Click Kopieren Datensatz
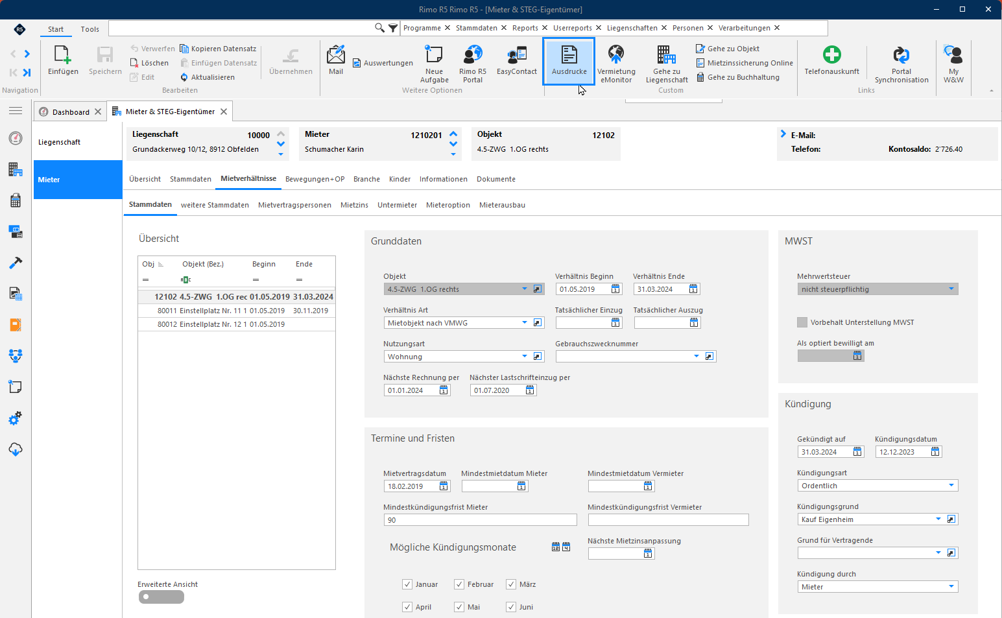The width and height of the screenshot is (1002, 618). point(218,49)
